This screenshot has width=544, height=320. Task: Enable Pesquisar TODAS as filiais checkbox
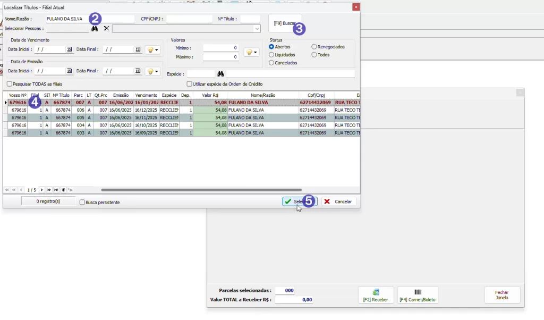click(x=10, y=84)
